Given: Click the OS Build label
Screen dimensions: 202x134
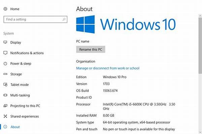Looking at the screenshot, I should 82,90.
